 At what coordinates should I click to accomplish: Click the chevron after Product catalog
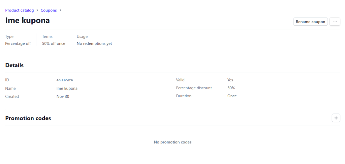[37, 10]
